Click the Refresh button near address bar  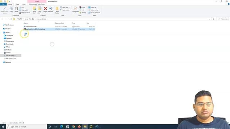click(x=213, y=19)
